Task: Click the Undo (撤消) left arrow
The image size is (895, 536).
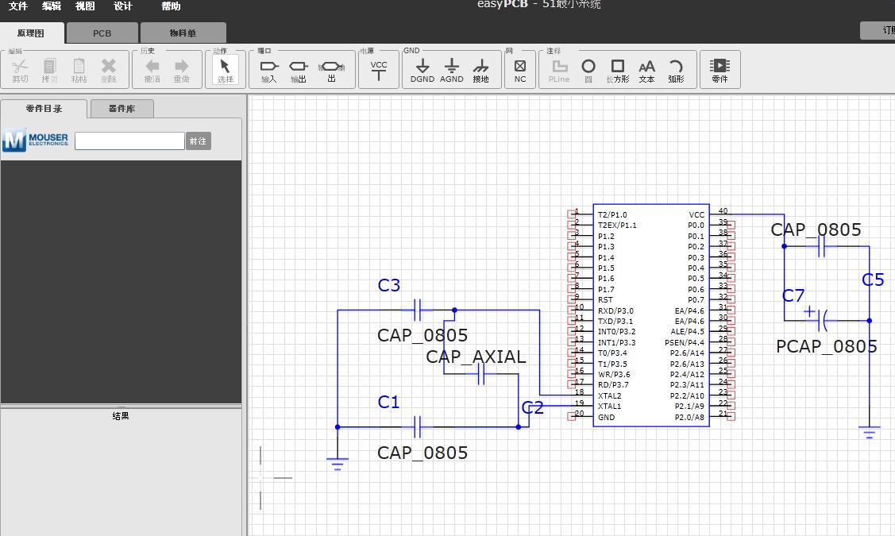Action: [x=152, y=70]
